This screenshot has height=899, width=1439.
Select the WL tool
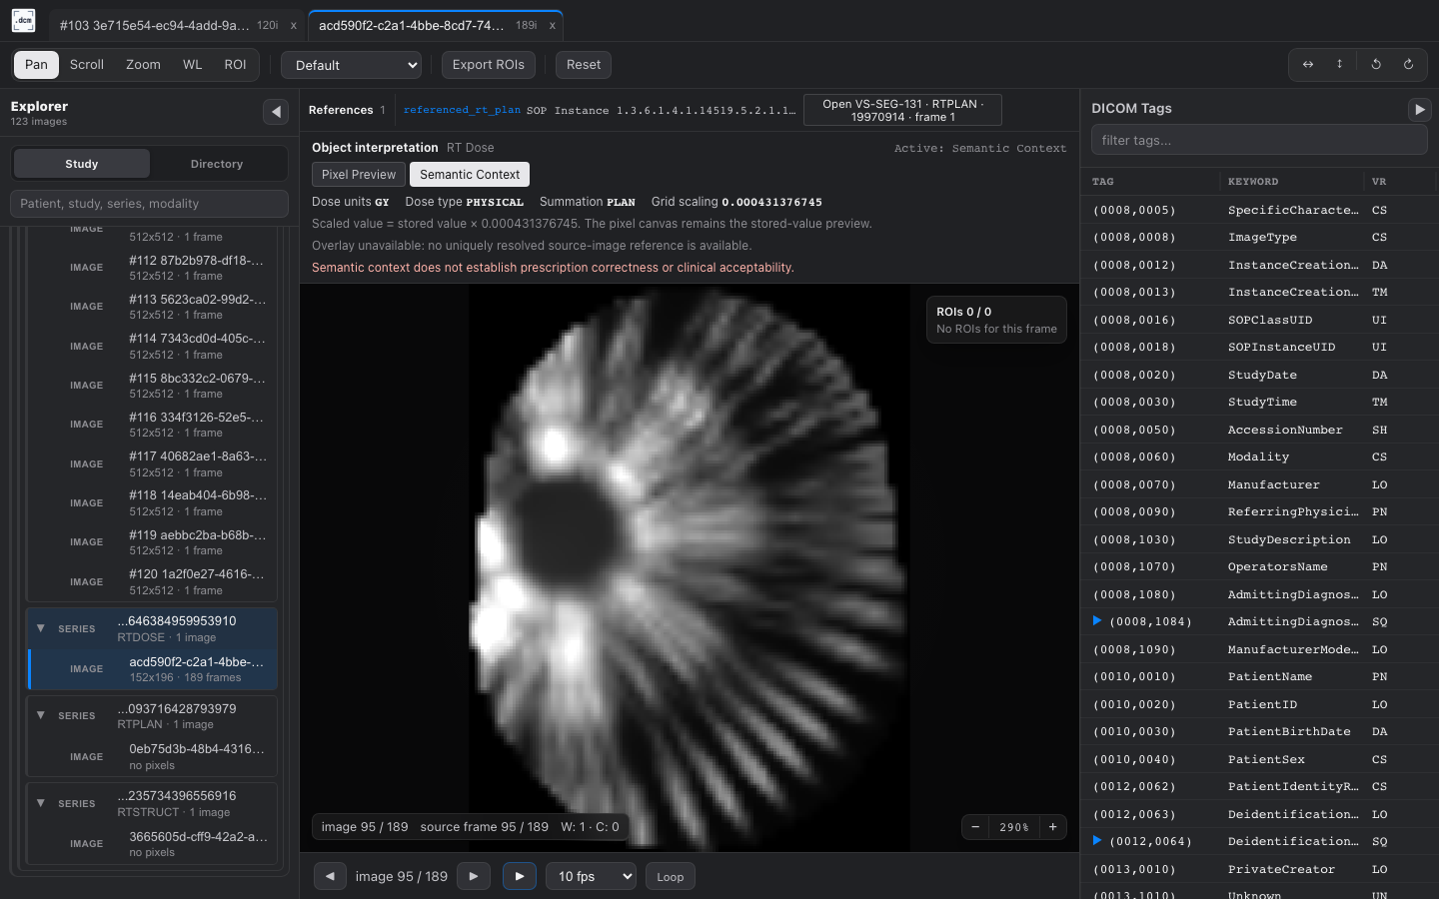tap(193, 65)
